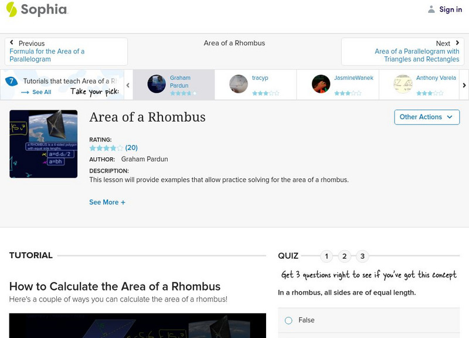This screenshot has height=338, width=469.
Task: Click the star rating under RATING
Action: click(106, 148)
